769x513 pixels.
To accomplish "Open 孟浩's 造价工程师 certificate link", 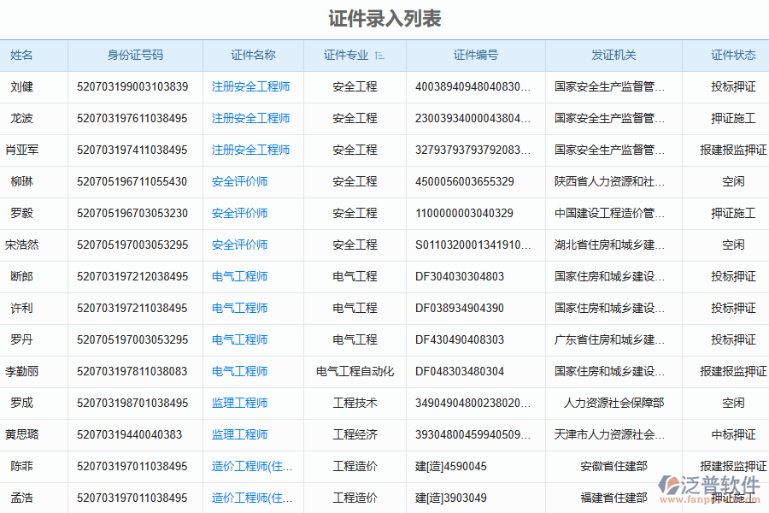I will tap(251, 498).
